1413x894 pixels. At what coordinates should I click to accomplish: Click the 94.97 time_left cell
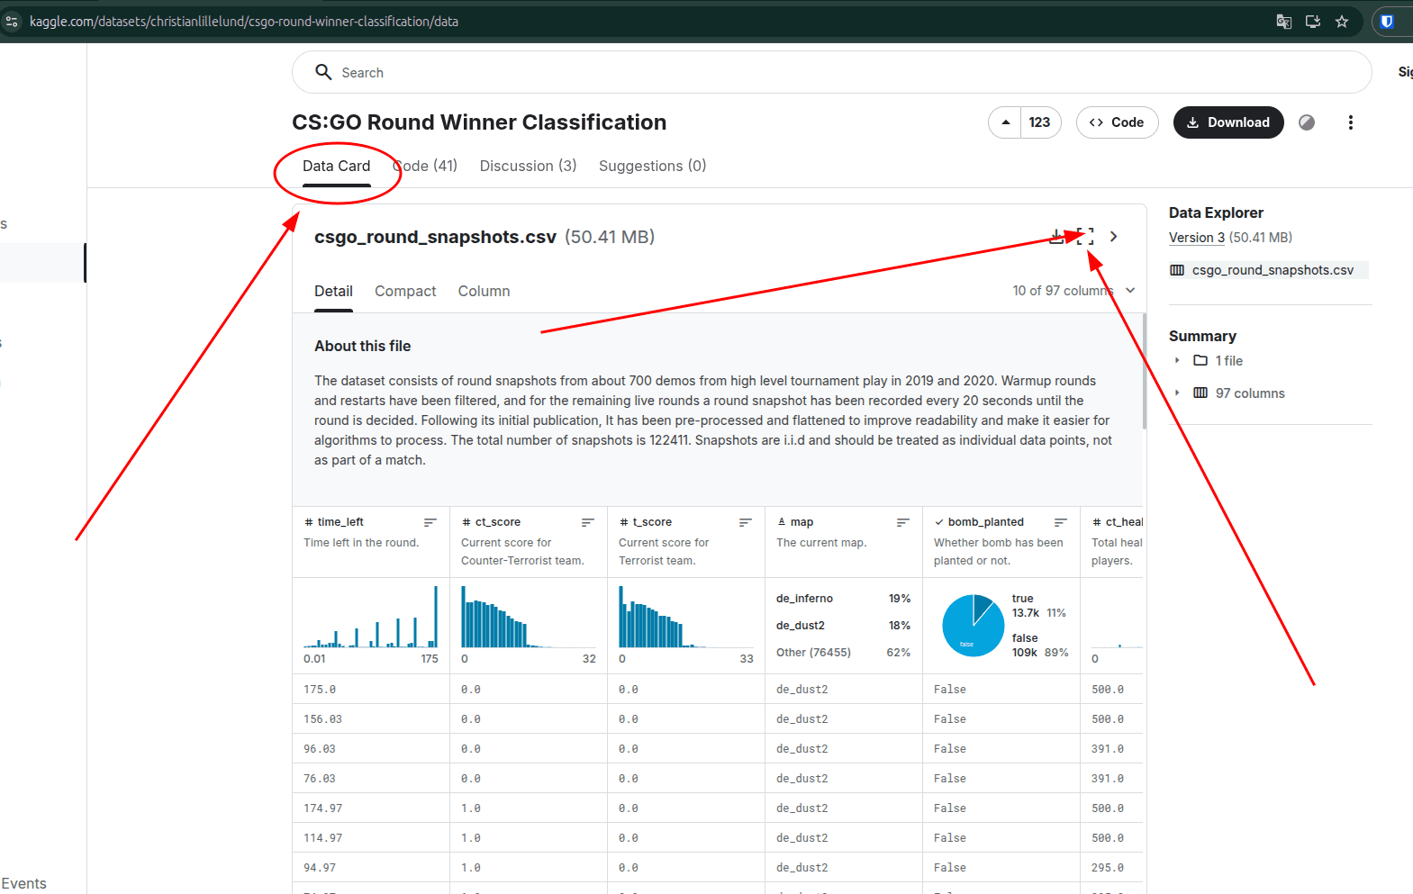click(371, 868)
